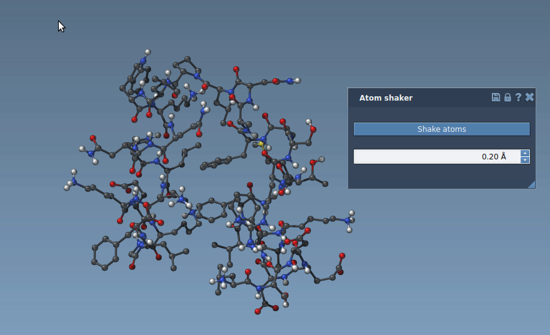Click a carbon in the lower-left phenyl ring

click(x=95, y=247)
